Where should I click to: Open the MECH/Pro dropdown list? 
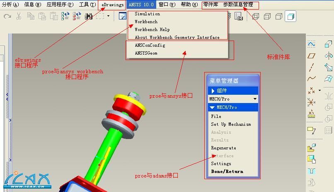pyautogui.click(x=255, y=99)
